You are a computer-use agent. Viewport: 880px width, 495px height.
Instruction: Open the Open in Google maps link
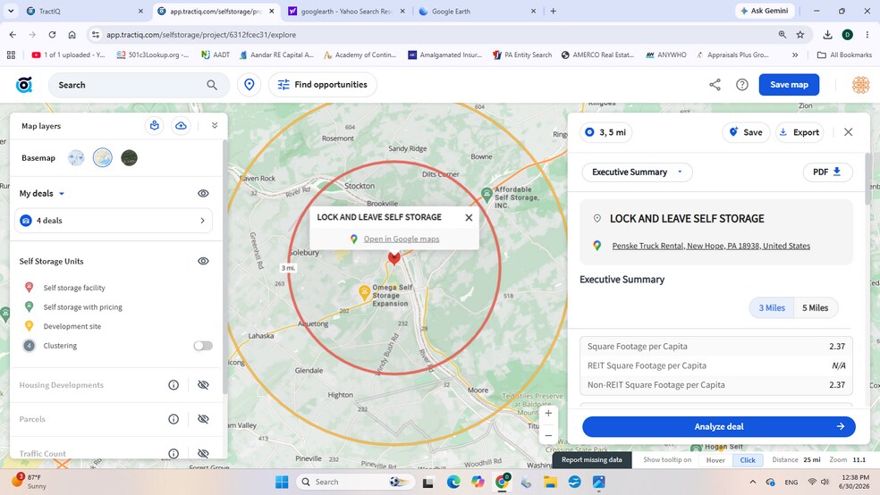402,239
